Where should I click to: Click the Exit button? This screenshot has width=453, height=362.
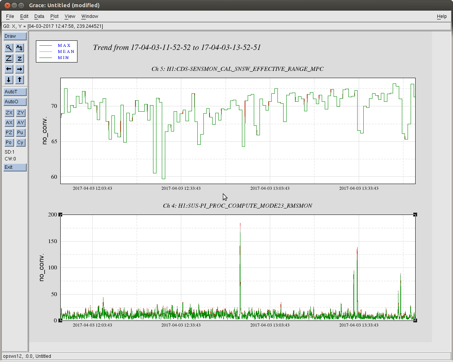point(15,167)
